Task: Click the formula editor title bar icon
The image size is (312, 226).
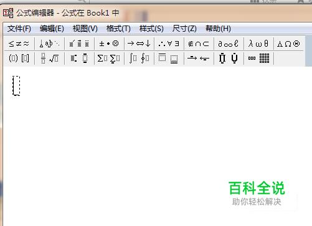Action: (8, 13)
